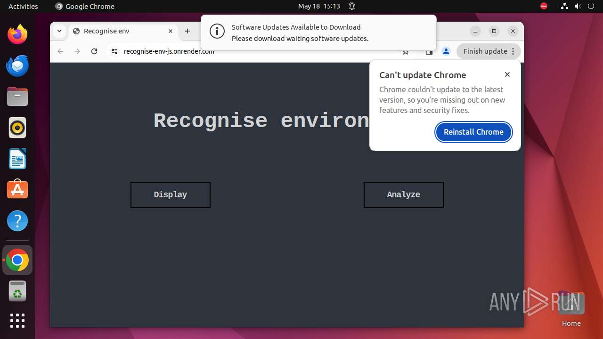Screen dimensions: 603x339
Task: Click the Google Chrome dock icon
Action: point(17,260)
